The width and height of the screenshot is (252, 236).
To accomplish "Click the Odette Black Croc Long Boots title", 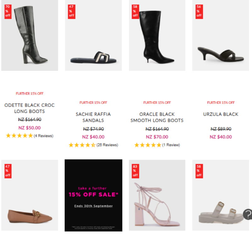I will coord(30,108).
